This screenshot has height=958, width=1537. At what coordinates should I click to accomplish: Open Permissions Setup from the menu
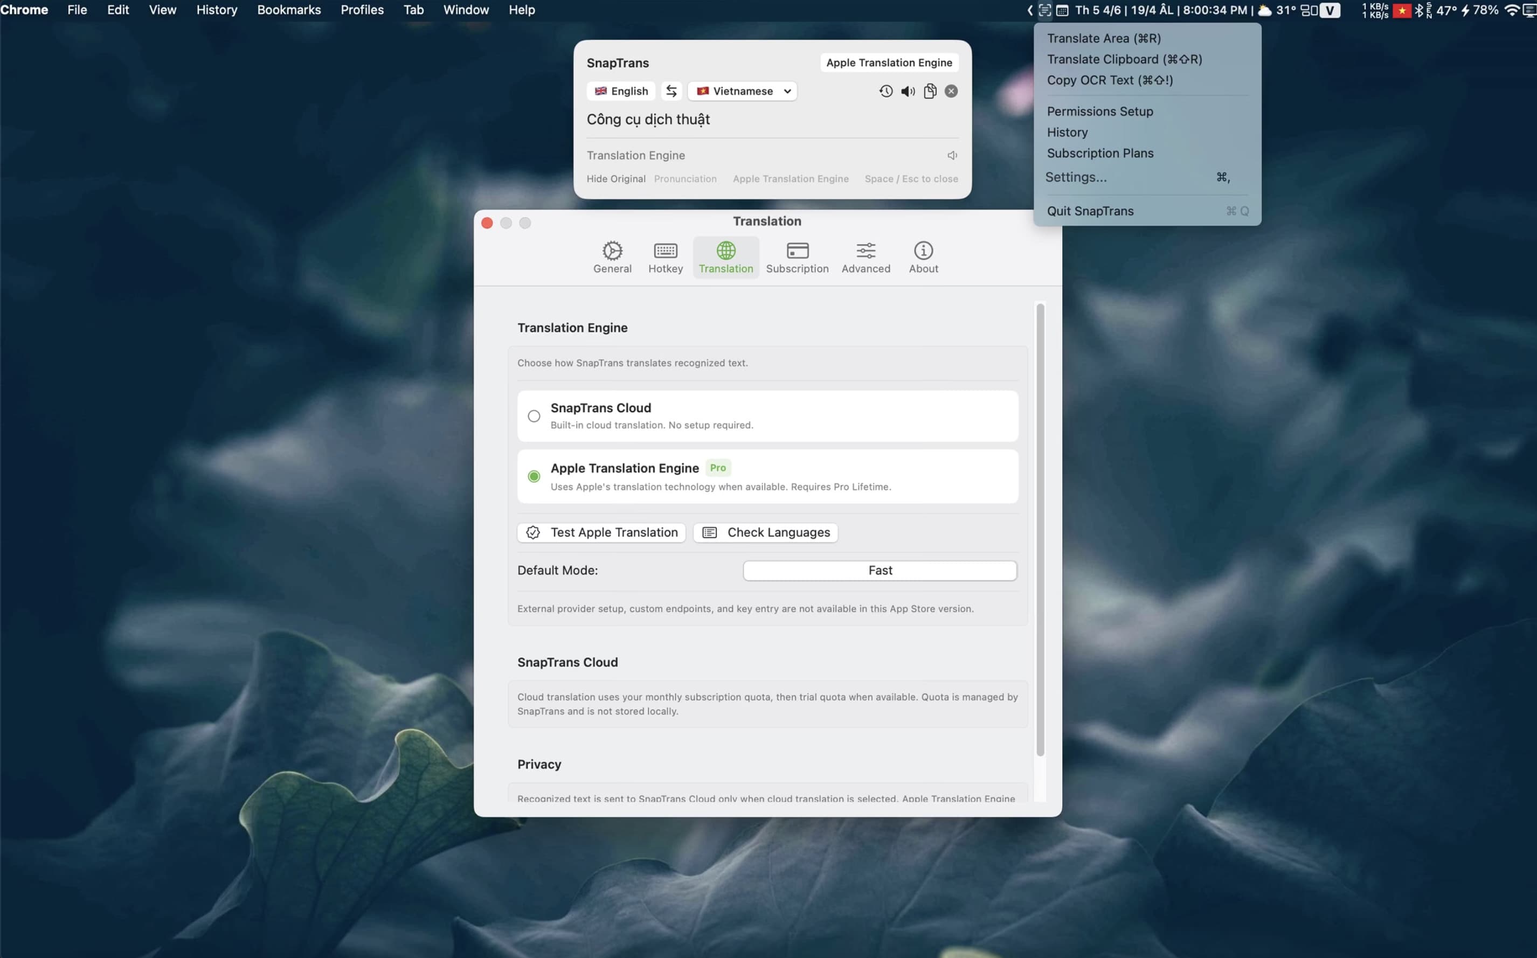coord(1147,112)
